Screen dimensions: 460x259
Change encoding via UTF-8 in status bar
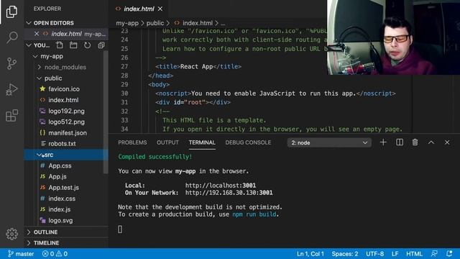(x=374, y=254)
